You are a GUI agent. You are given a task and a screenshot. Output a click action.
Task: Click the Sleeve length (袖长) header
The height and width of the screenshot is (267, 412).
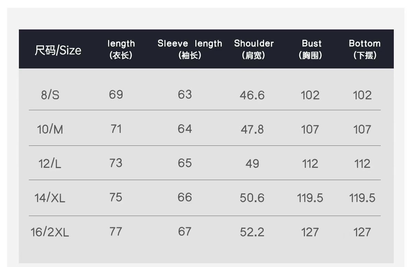(190, 49)
